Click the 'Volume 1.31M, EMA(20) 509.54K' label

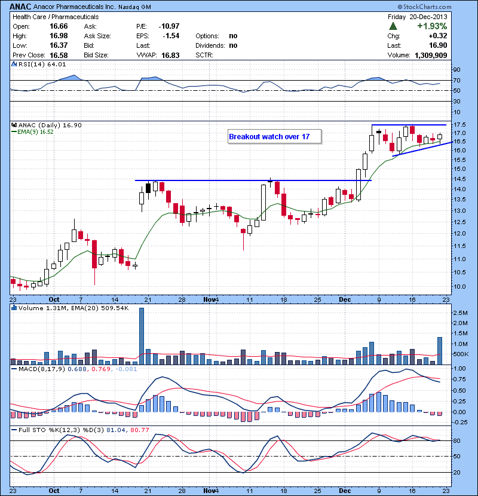tap(73, 308)
